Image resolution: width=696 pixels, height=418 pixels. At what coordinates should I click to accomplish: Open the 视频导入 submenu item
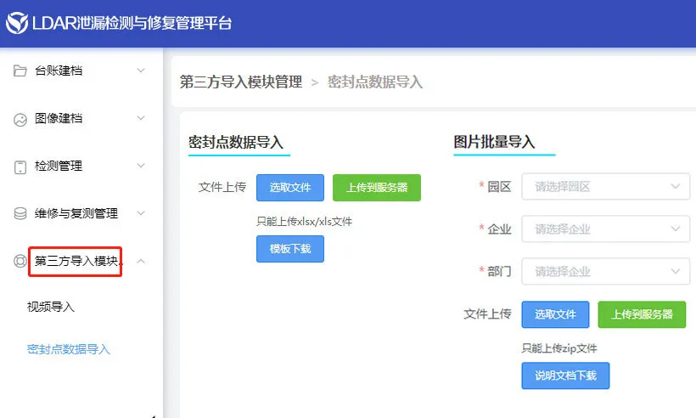[x=51, y=307]
